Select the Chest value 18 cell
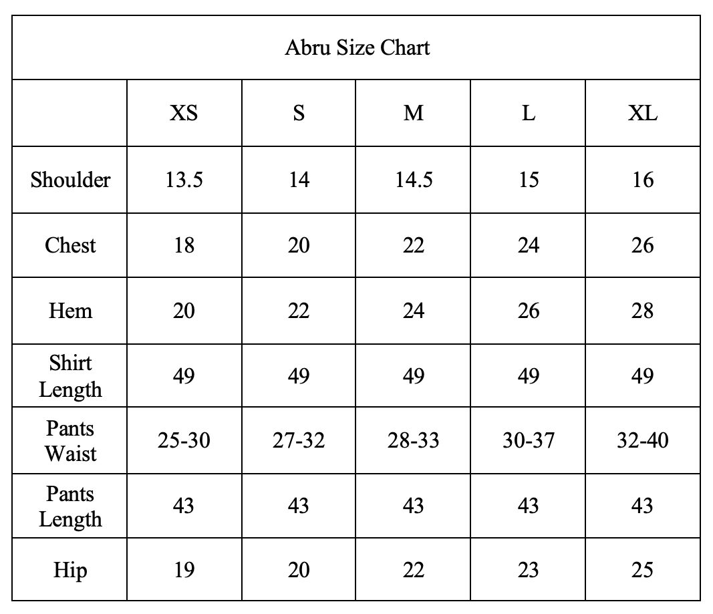The image size is (713, 614). tap(184, 245)
